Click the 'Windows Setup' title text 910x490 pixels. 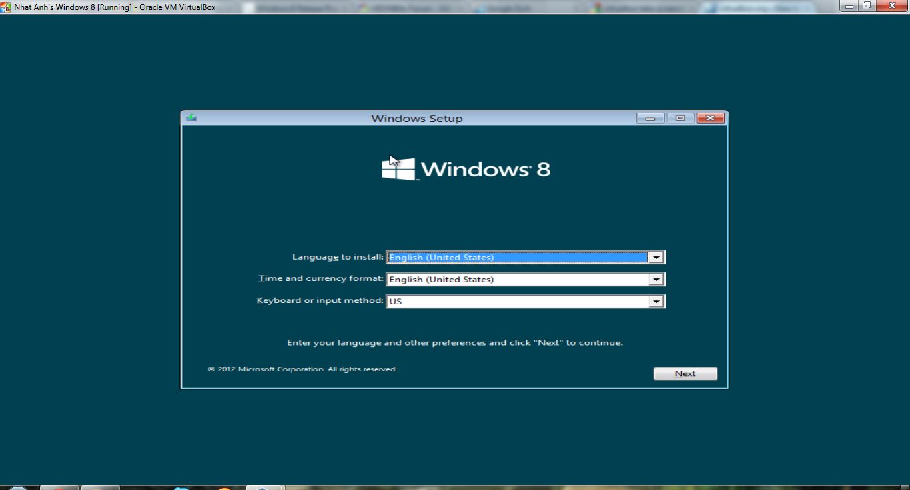417,118
